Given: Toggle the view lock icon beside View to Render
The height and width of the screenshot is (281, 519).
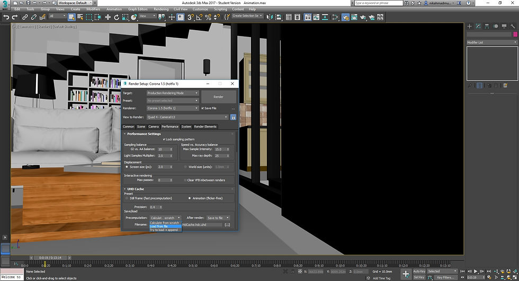Looking at the screenshot, I should (234, 117).
